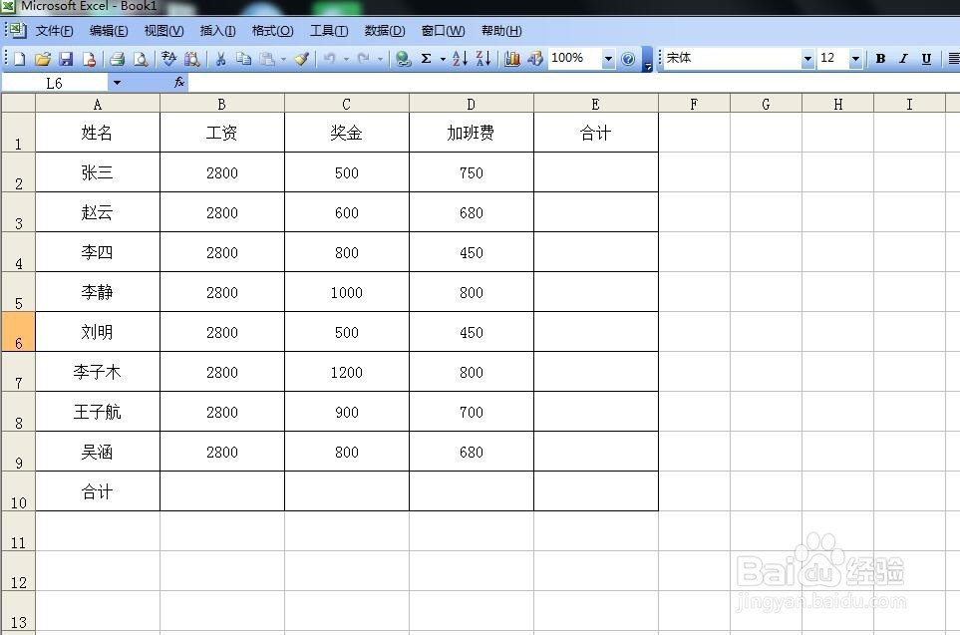Activate the Format Painter brush

point(301,59)
